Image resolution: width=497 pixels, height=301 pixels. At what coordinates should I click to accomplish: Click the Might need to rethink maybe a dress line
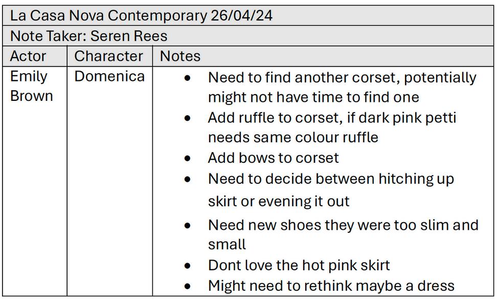click(331, 286)
